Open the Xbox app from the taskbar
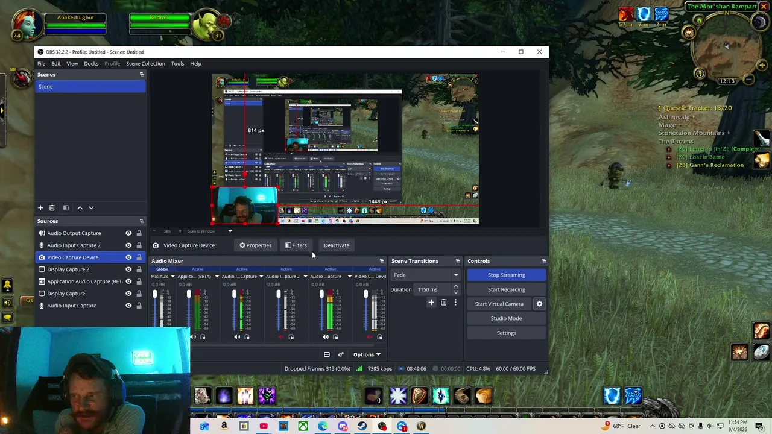This screenshot has width=772, height=434. pyautogui.click(x=303, y=427)
